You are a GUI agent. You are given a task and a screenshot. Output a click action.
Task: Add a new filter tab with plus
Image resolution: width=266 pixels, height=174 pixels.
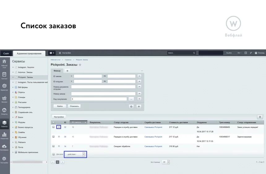[x=67, y=71]
